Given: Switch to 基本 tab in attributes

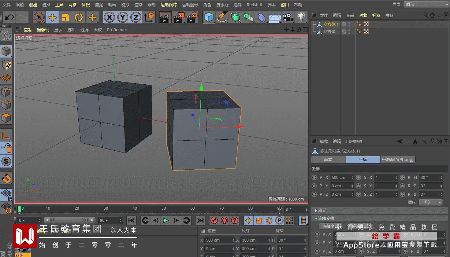Looking at the screenshot, I should point(328,159).
